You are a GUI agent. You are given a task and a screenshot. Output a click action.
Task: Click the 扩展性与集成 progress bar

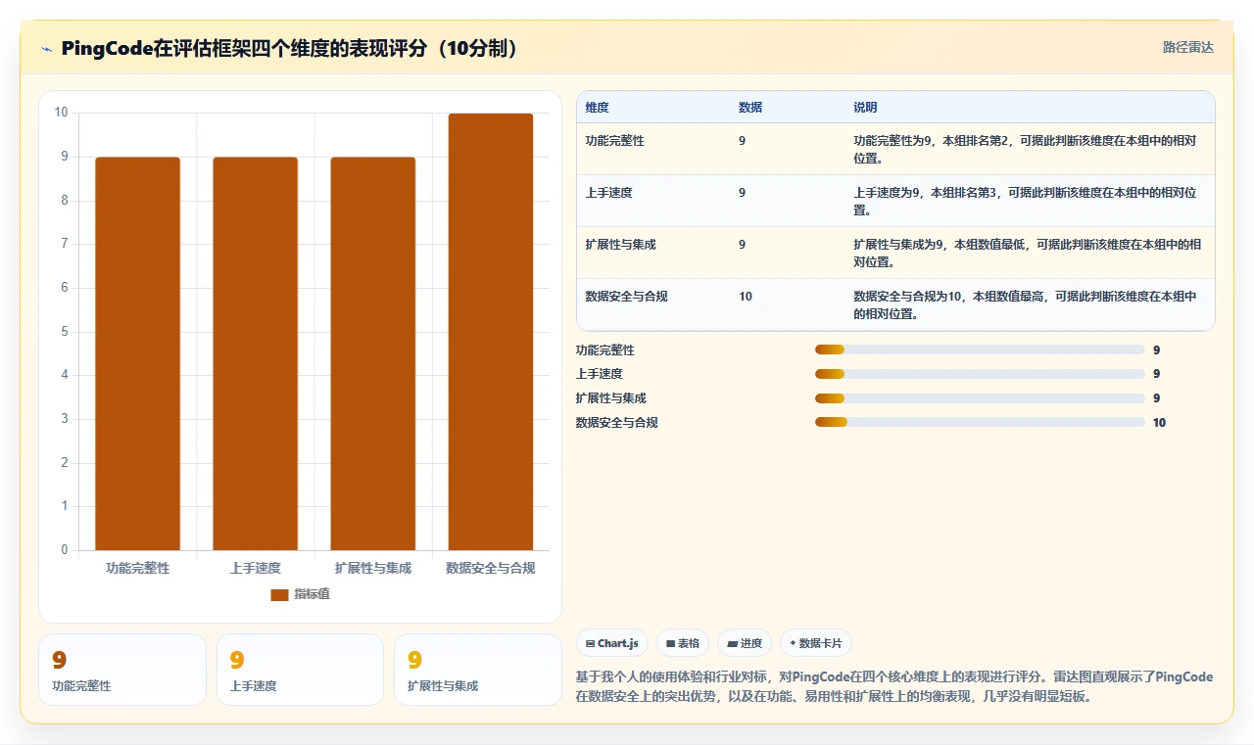tap(980, 398)
